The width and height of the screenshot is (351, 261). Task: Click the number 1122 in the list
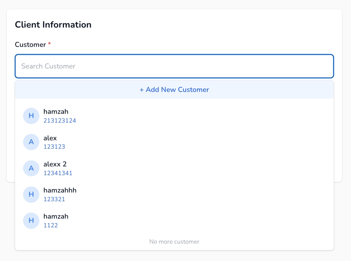(50, 225)
